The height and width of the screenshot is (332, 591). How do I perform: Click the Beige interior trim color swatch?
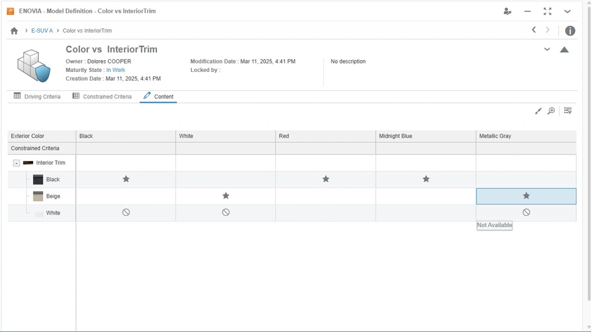[x=38, y=196]
